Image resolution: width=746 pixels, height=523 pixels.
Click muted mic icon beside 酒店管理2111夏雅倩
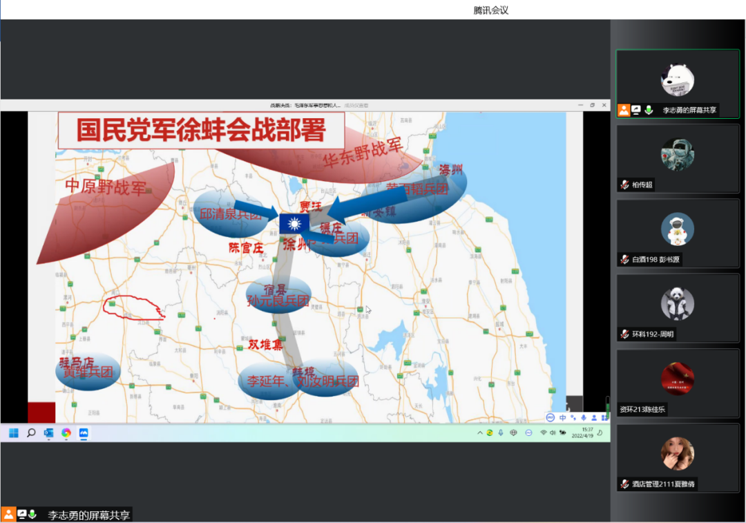tap(624, 484)
